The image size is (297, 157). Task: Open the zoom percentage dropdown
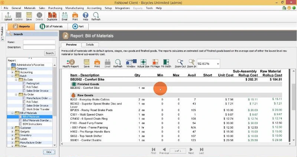(217, 63)
